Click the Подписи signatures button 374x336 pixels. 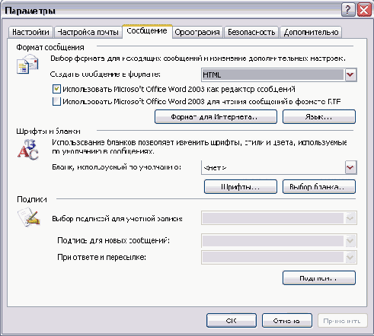[319, 278]
